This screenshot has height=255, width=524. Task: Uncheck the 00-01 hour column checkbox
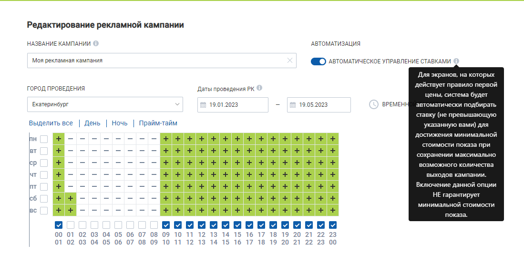59,225
